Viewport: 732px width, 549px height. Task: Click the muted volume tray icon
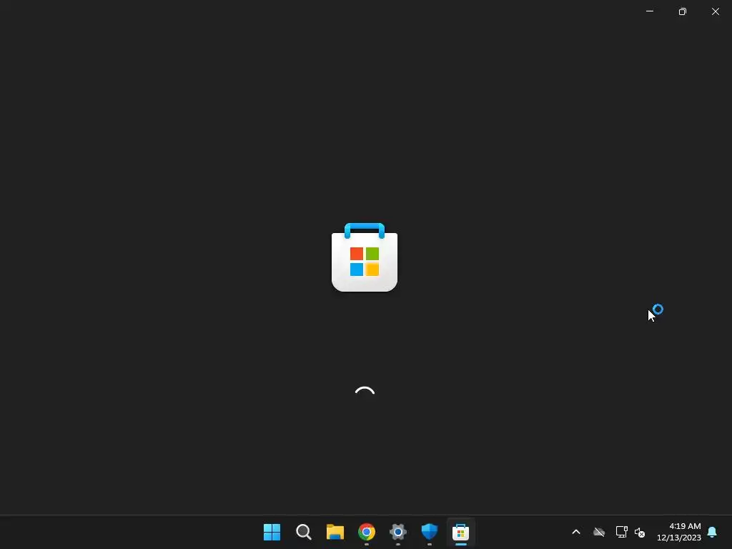coord(640,532)
